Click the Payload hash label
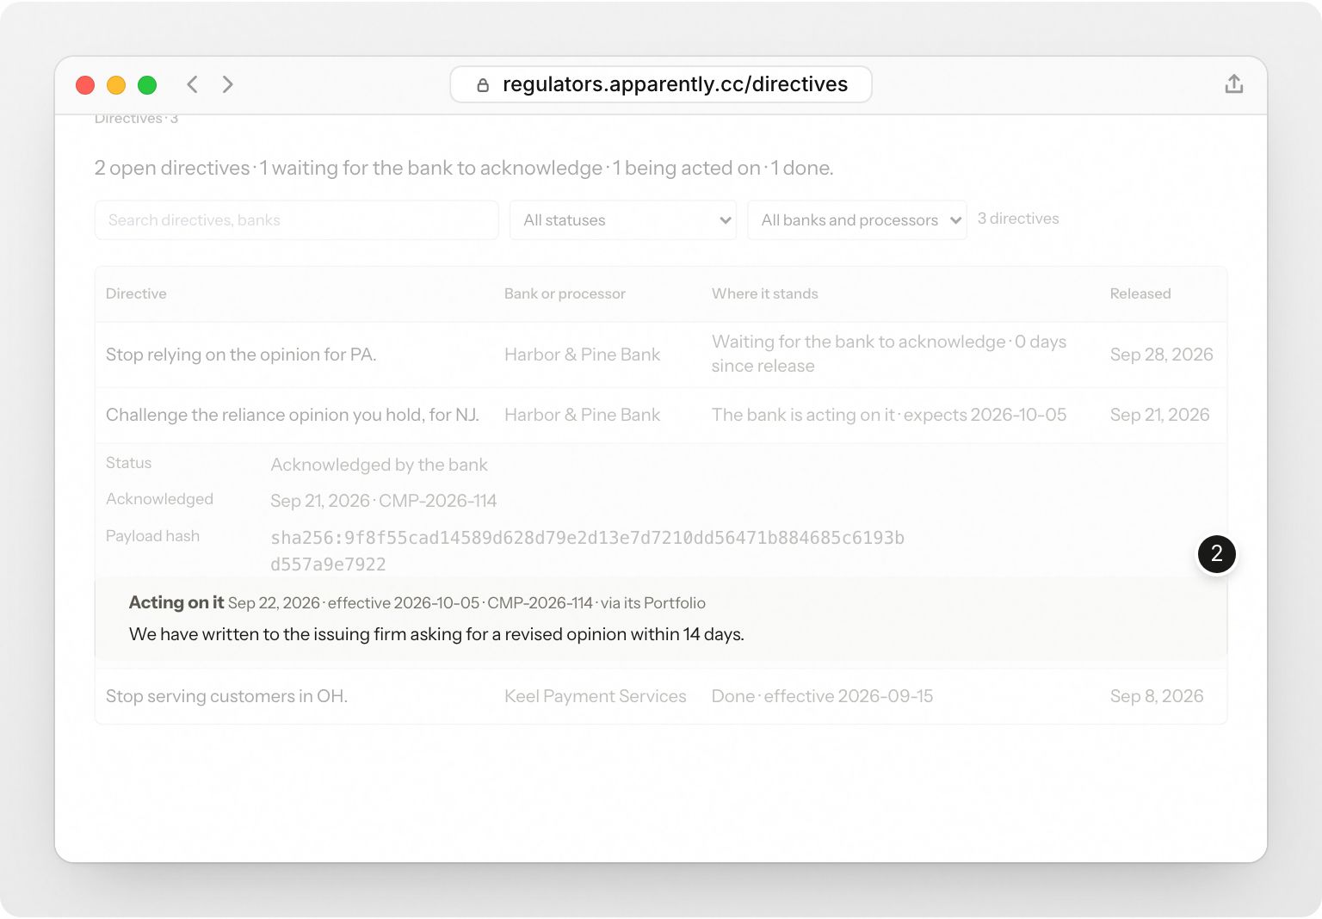The width and height of the screenshot is (1322, 919). 152,536
